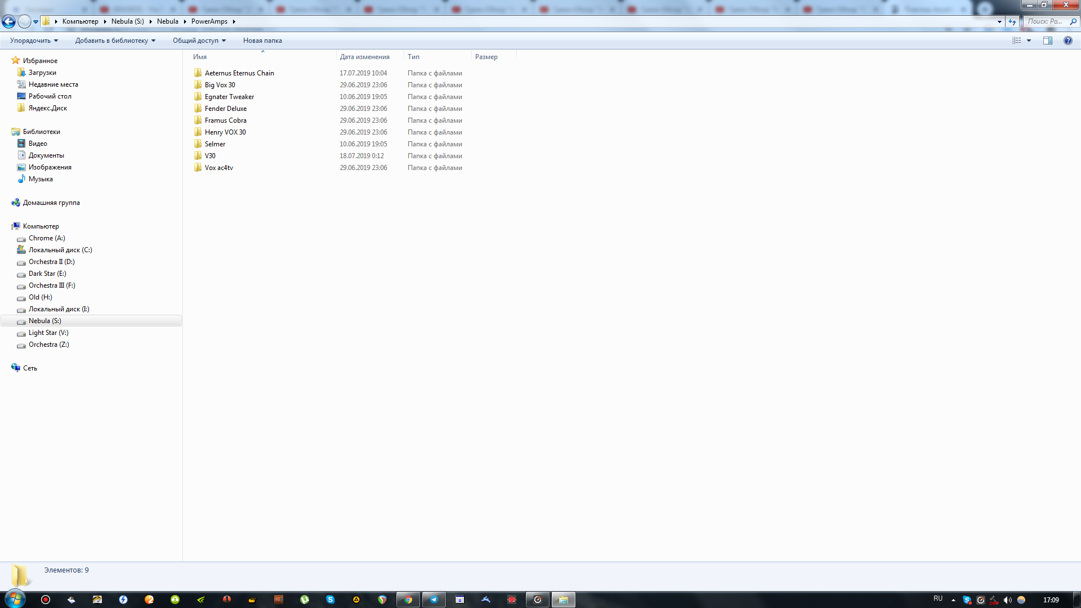Sort by Дата изменения column header
This screenshot has width=1081, height=608.
click(370, 57)
